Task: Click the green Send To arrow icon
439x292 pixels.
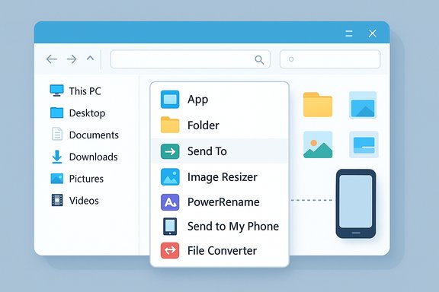Action: (170, 151)
